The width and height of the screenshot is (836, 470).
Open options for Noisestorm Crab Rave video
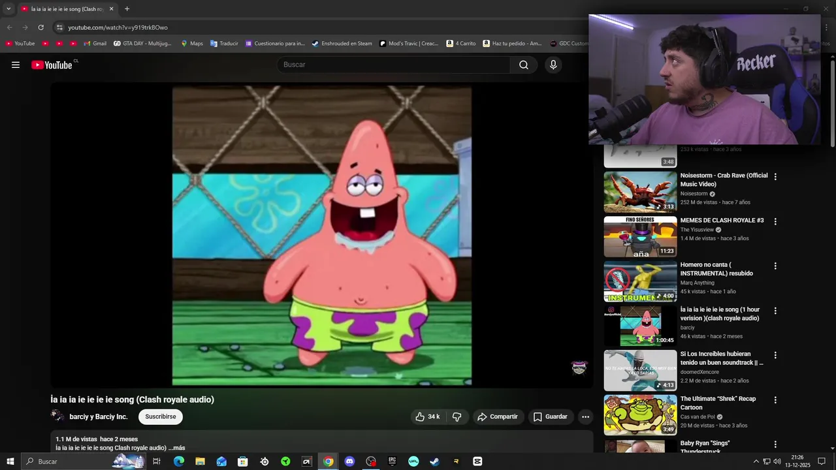point(775,177)
